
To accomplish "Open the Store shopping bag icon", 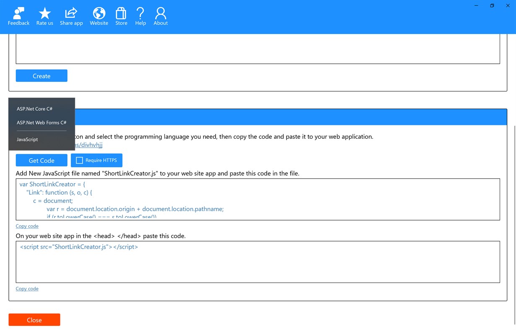I will click(121, 17).
